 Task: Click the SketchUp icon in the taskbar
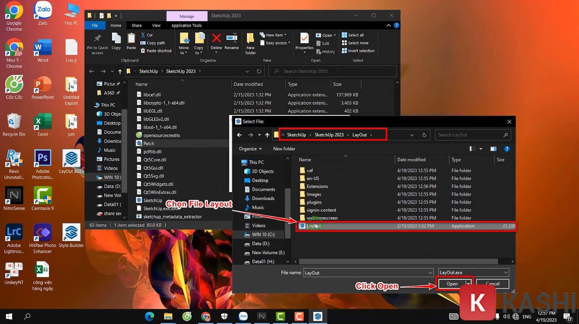coord(318,316)
